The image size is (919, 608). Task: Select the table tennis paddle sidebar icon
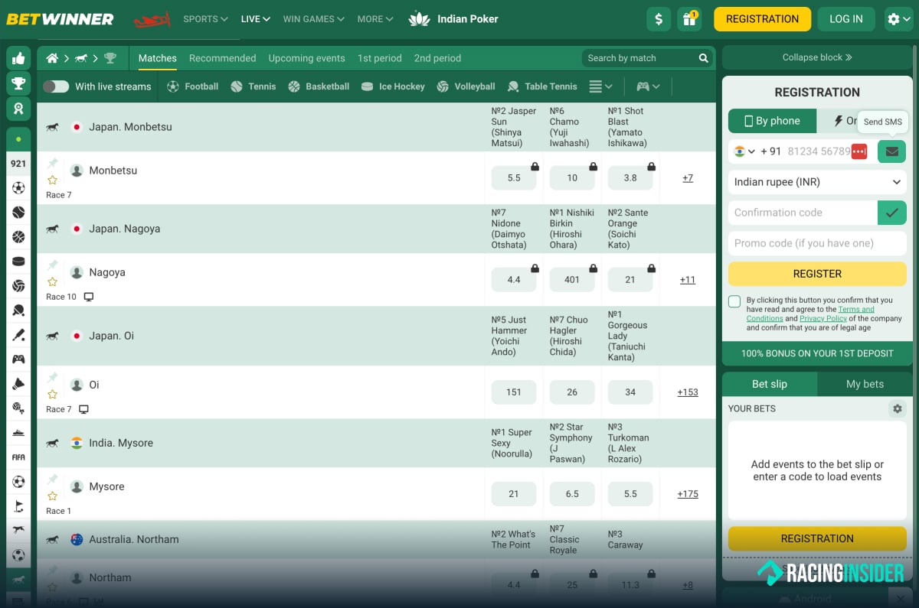(18, 311)
